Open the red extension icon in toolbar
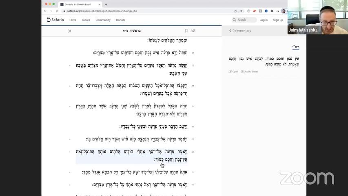The height and width of the screenshot is (196, 348). click(x=255, y=11)
